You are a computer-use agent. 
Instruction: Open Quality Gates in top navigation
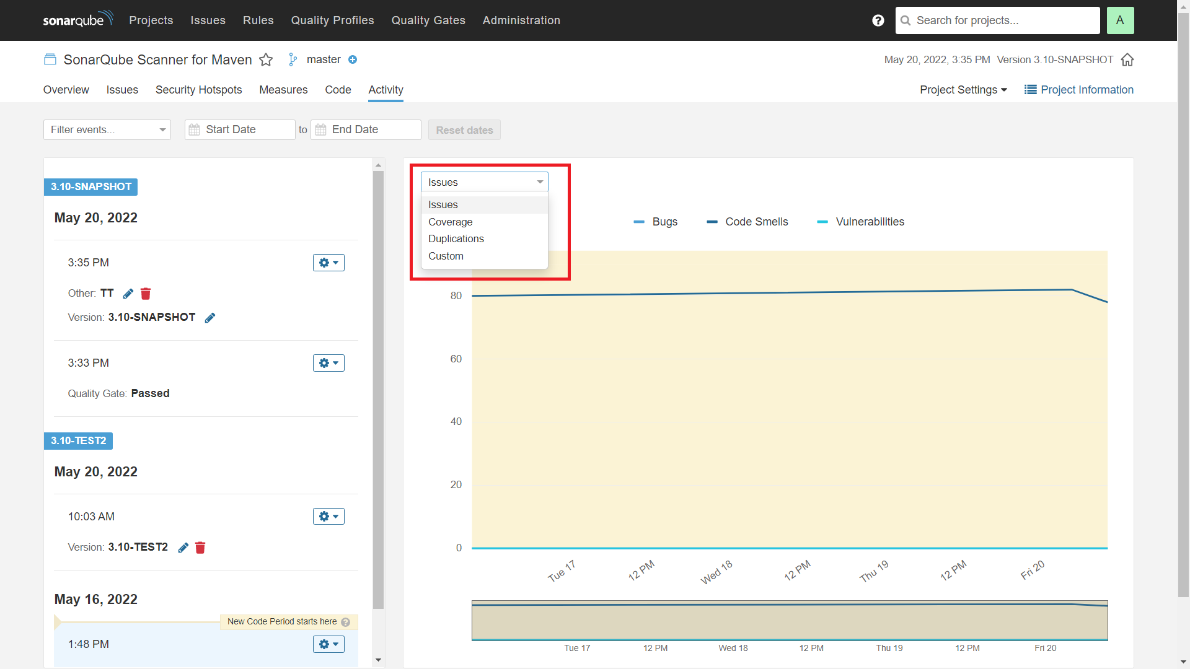click(x=428, y=20)
